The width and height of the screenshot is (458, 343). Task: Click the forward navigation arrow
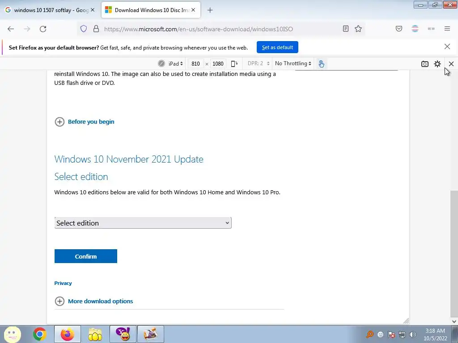(x=27, y=29)
